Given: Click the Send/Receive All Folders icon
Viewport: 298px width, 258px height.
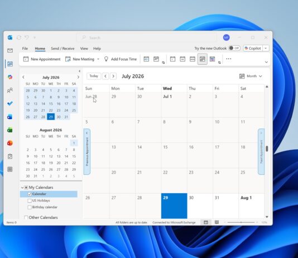Looking at the screenshot, I should [x=19, y=37].
